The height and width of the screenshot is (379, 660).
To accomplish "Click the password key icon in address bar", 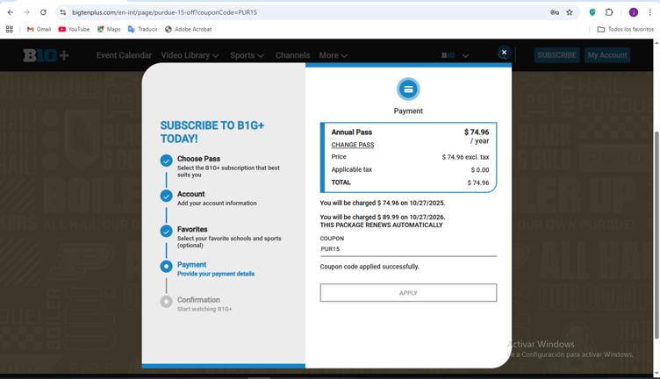I will 555,12.
